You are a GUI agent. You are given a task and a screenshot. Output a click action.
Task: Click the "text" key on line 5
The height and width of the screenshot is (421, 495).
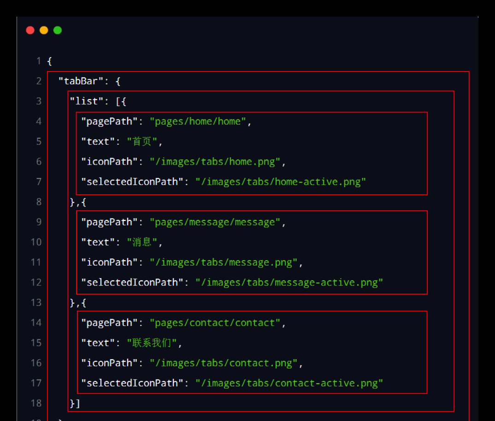(98, 142)
